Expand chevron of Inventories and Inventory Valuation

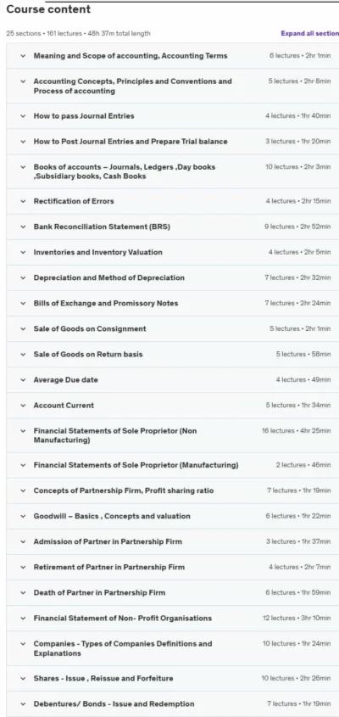click(x=23, y=252)
